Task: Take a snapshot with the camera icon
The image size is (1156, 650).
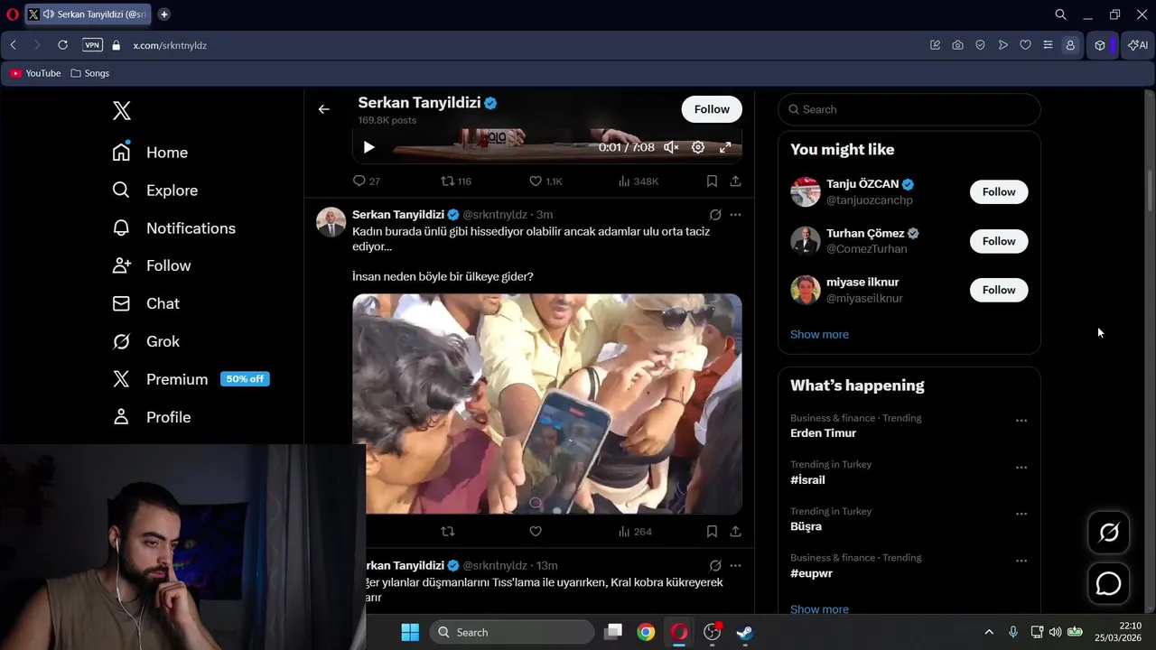Action: click(957, 45)
